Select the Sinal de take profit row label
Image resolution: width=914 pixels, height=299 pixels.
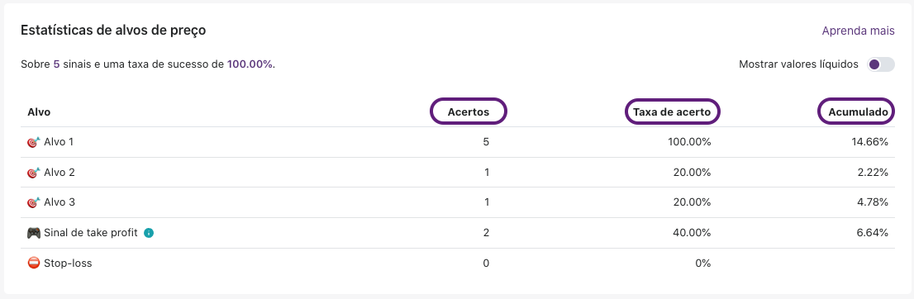[90, 233]
